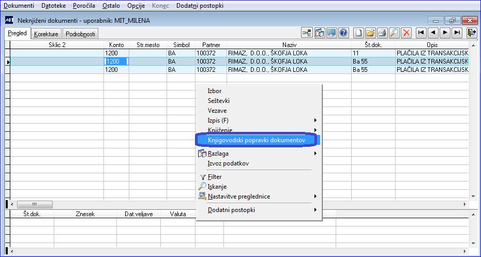Expand the Izpis (F) submenu
The width and height of the screenshot is (481, 257).
259,120
